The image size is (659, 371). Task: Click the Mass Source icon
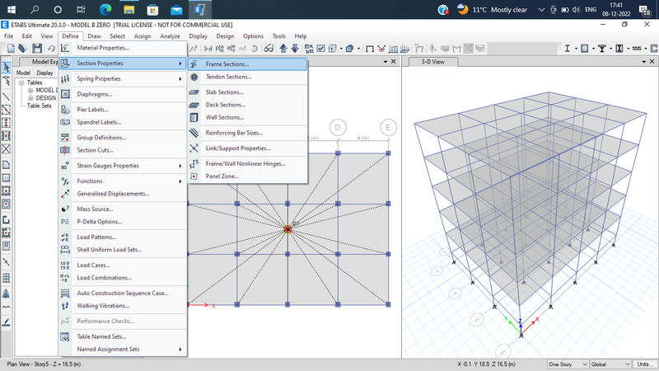coord(65,209)
